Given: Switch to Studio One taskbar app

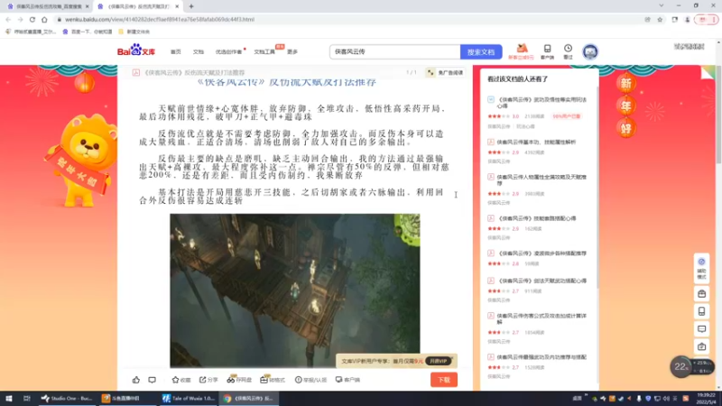Looking at the screenshot, I should (67, 399).
